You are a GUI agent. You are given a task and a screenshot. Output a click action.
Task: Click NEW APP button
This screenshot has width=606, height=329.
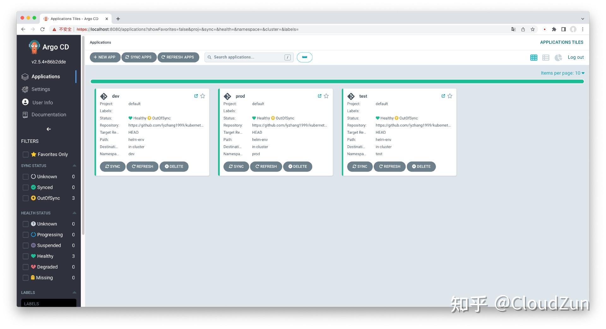click(x=105, y=57)
